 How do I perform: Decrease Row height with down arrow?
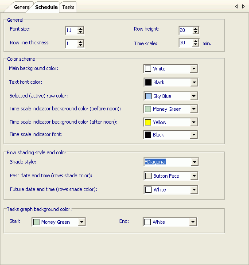pos(195,32)
